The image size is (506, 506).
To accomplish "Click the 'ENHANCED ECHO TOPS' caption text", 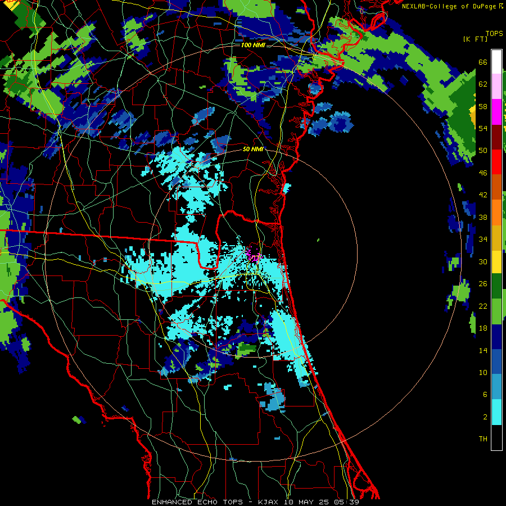I will point(197,502).
